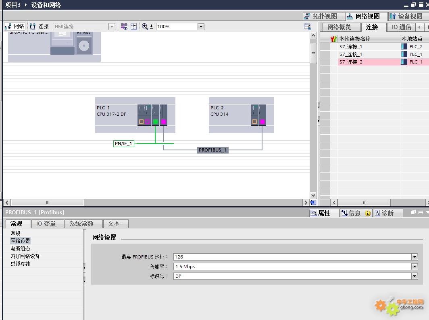Select 附加网络设备 in properties tree
Screen dimensions: 429x320
(x=25, y=256)
